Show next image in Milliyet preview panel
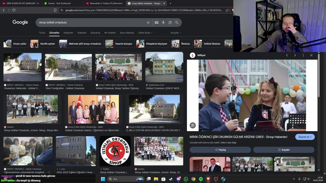 point(295,55)
